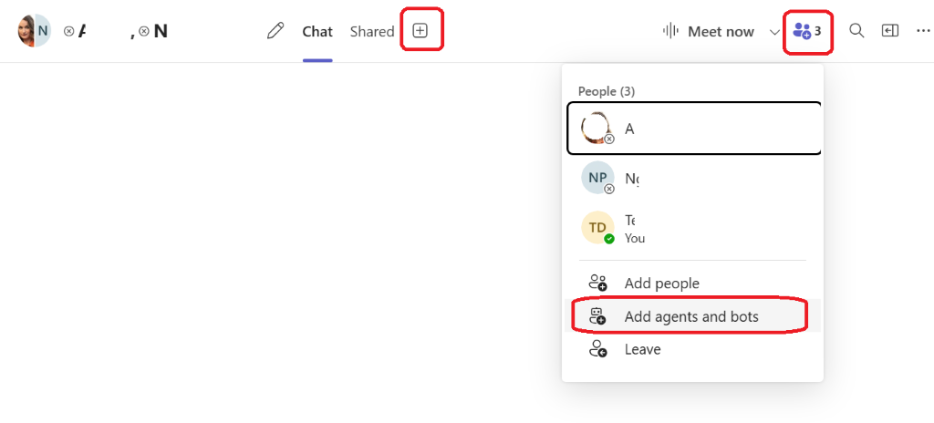Click the plus icon to add a tab

420,31
